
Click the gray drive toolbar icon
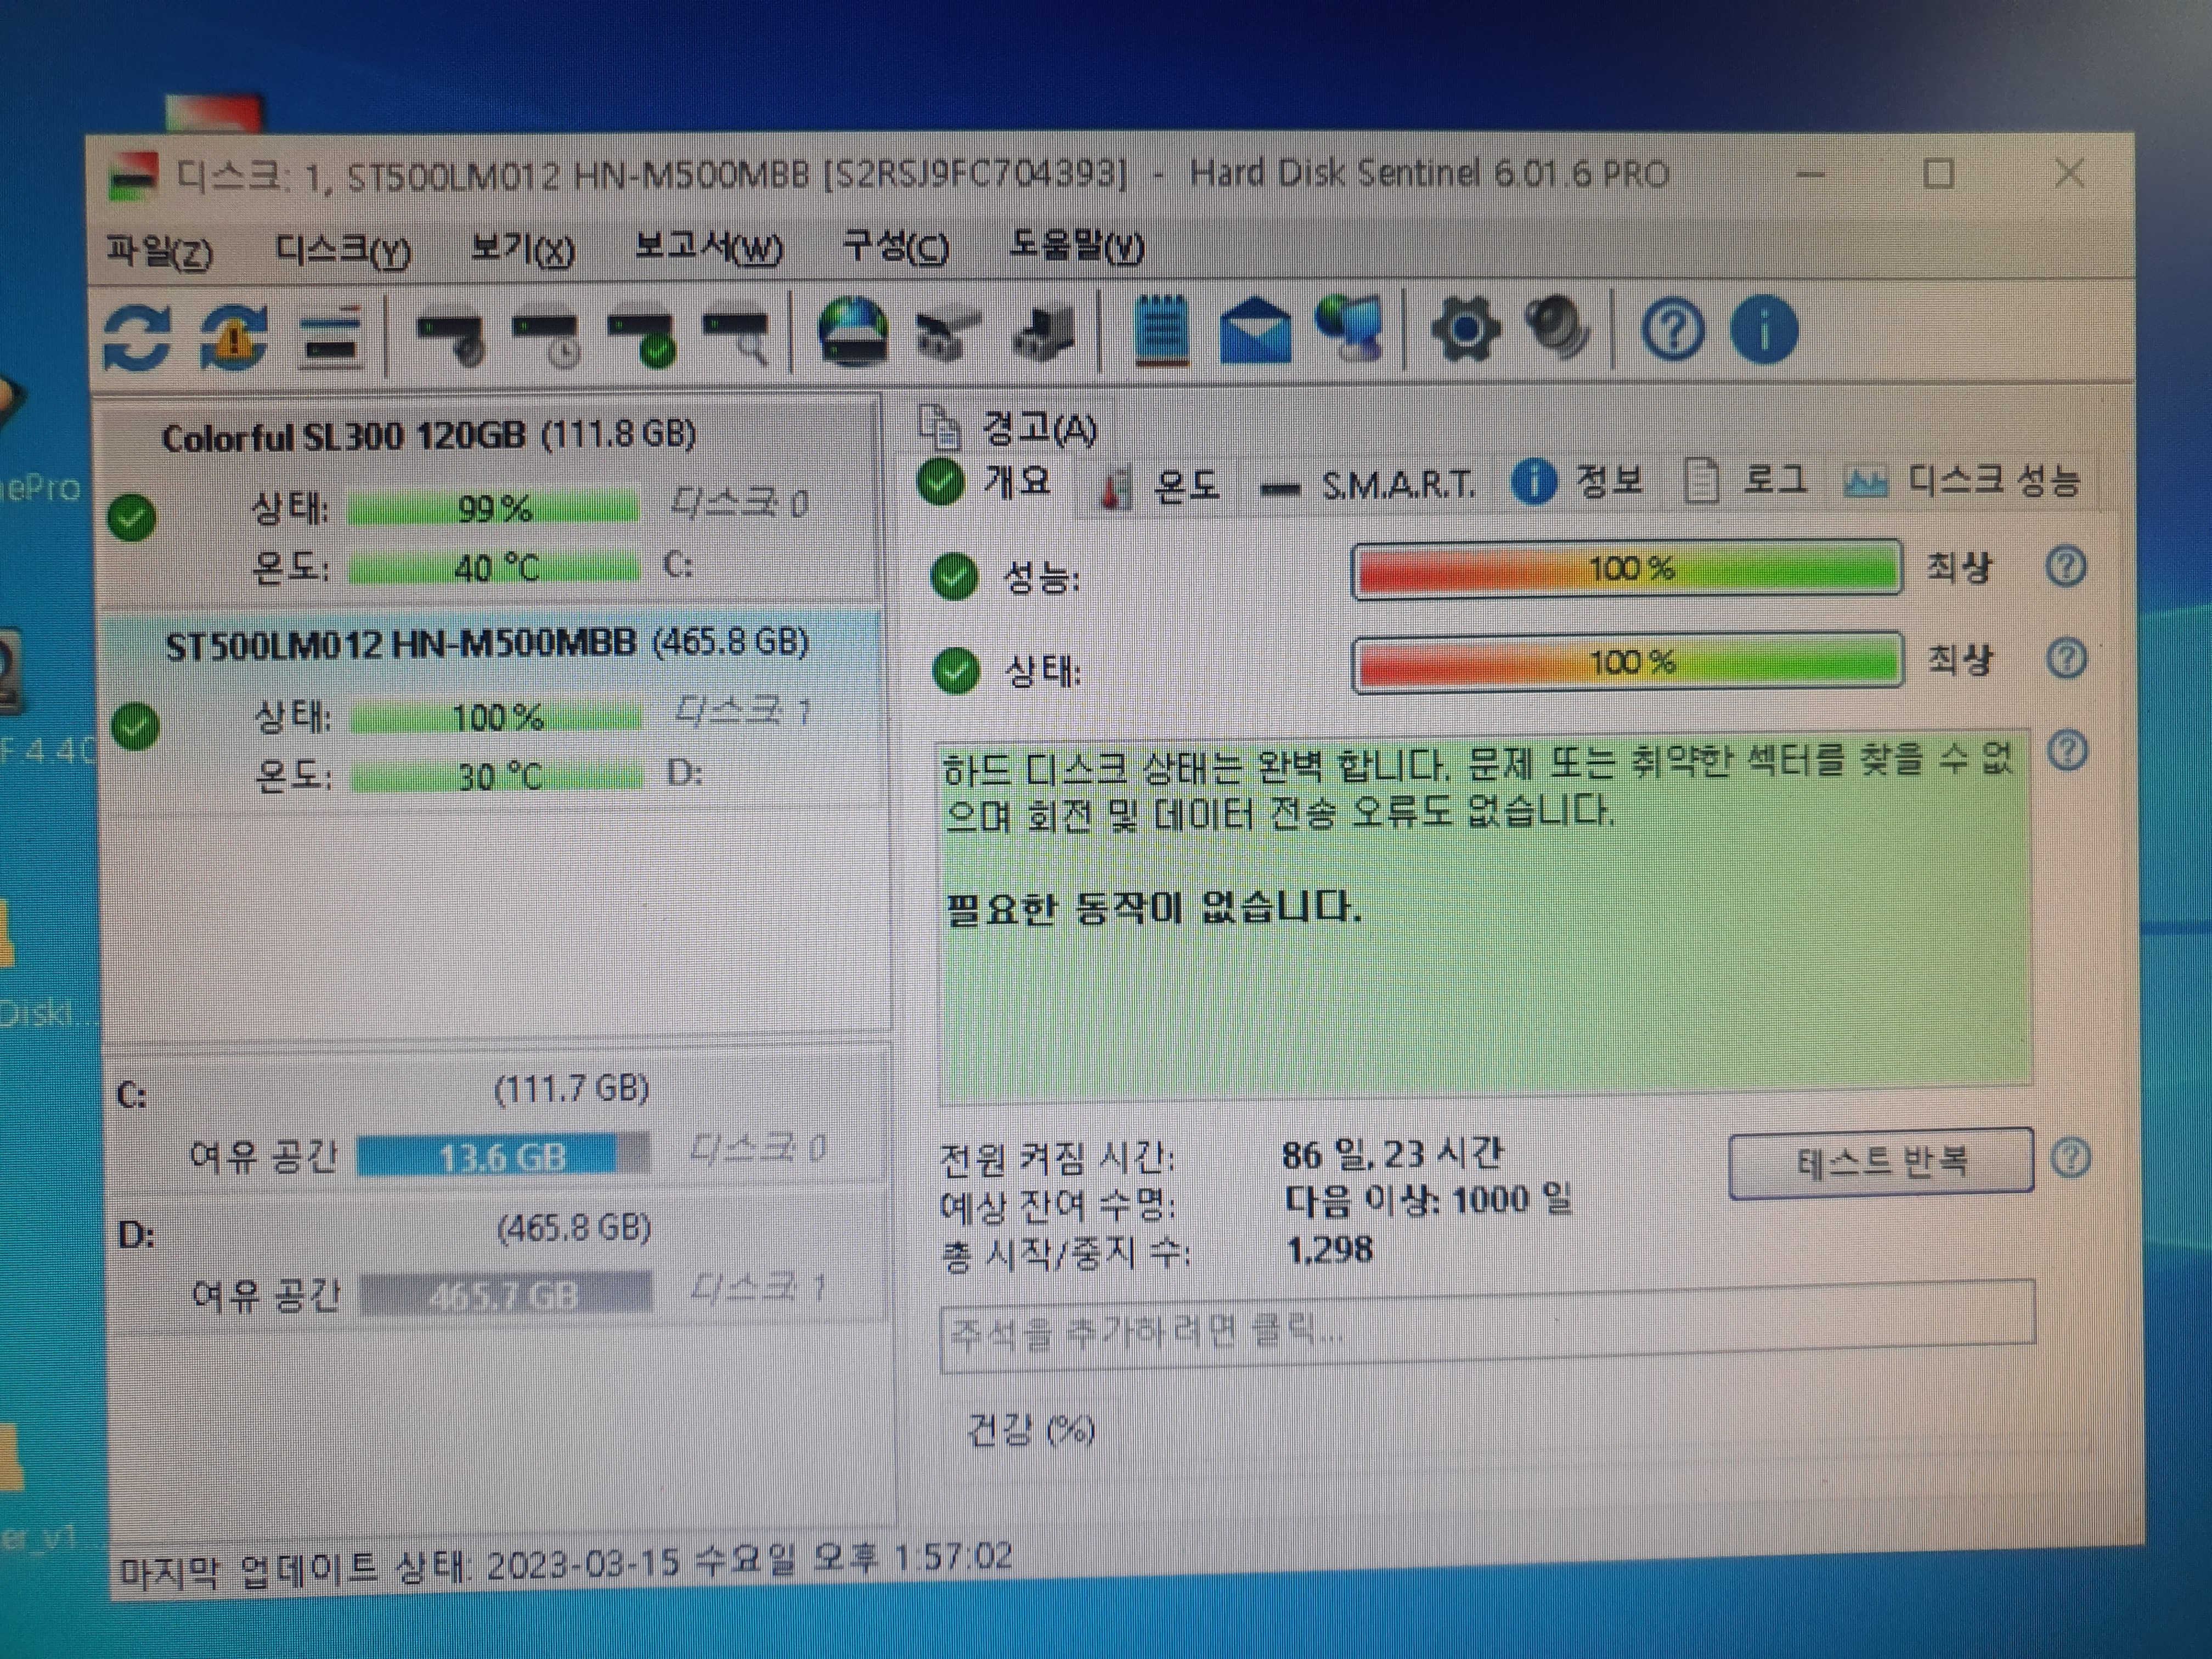[949, 334]
